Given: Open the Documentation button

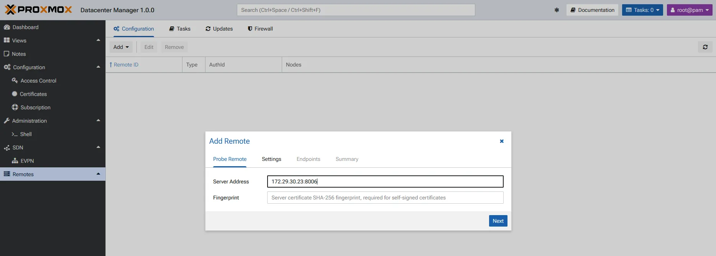Looking at the screenshot, I should [592, 10].
